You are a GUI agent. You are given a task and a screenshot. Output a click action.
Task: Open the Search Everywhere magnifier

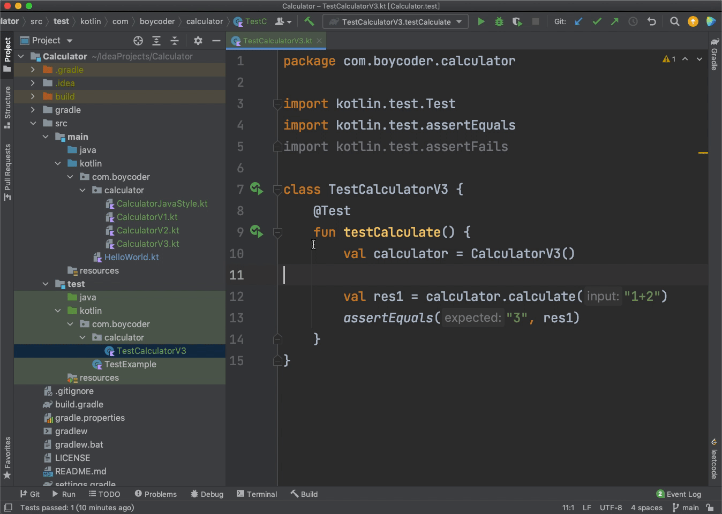[x=674, y=22]
